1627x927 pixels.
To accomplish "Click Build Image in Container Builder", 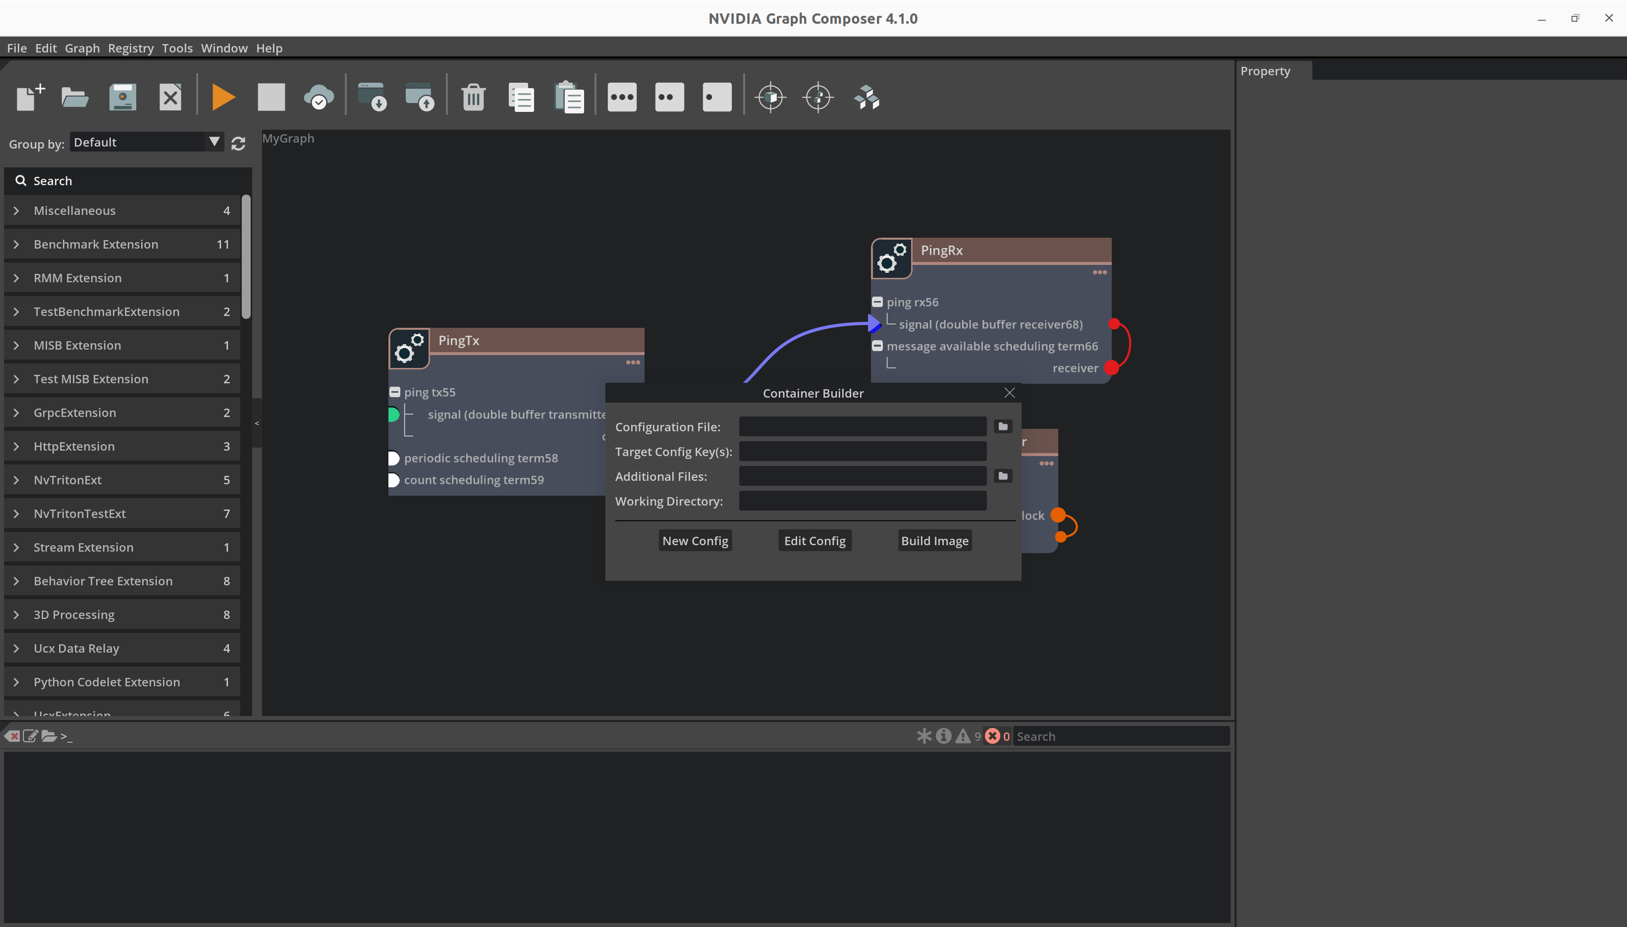I will [x=934, y=541].
